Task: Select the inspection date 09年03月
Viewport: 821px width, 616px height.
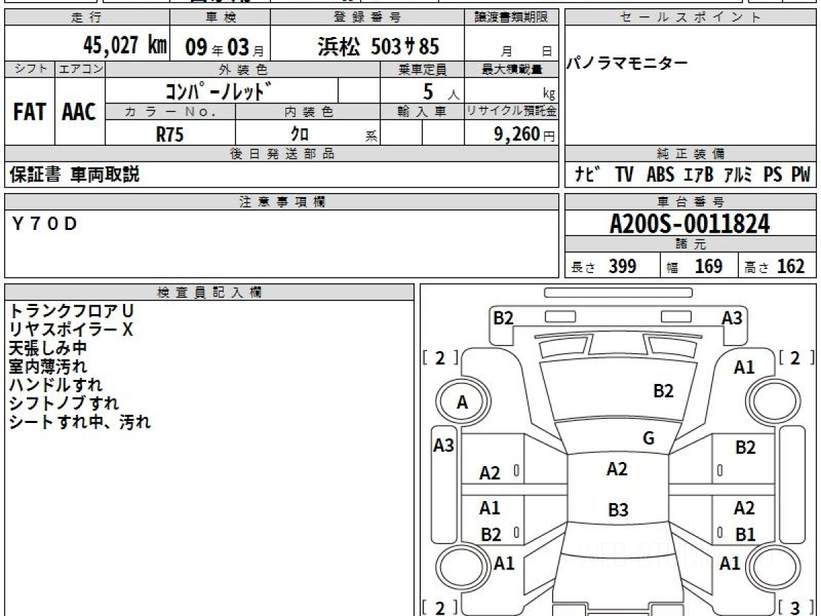Action: (224, 47)
